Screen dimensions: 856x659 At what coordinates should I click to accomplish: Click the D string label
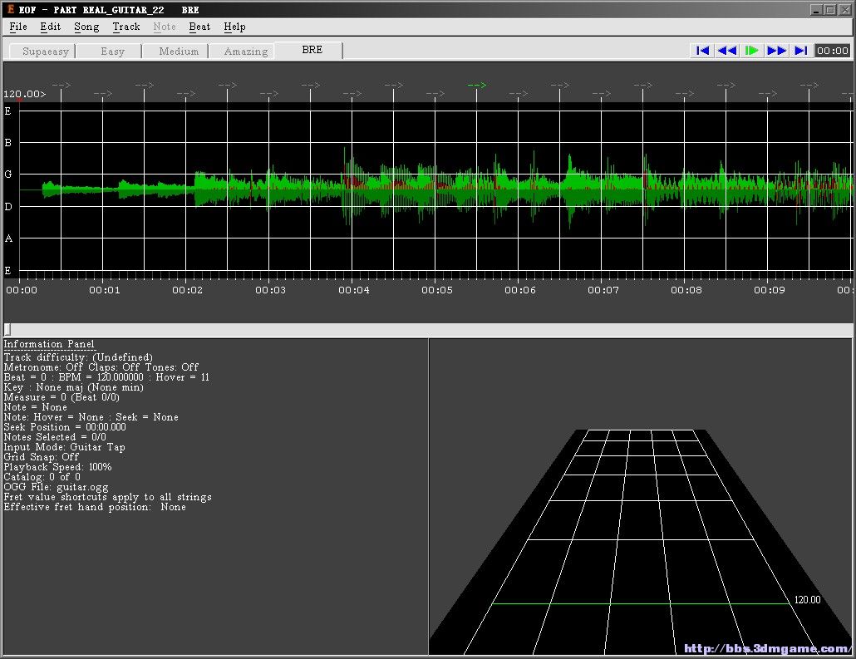click(7, 206)
